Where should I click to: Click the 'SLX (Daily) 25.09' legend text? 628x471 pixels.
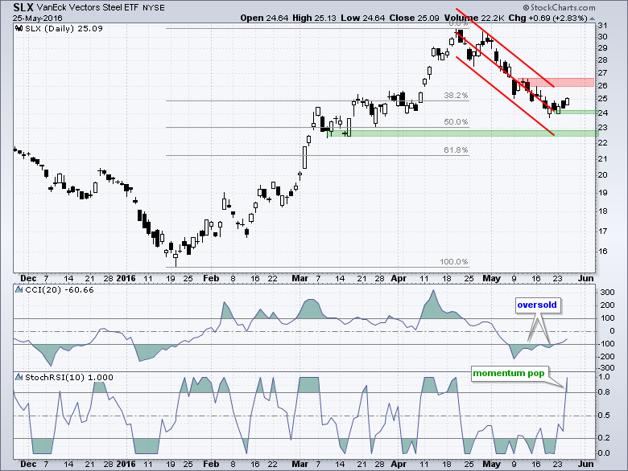click(x=64, y=28)
